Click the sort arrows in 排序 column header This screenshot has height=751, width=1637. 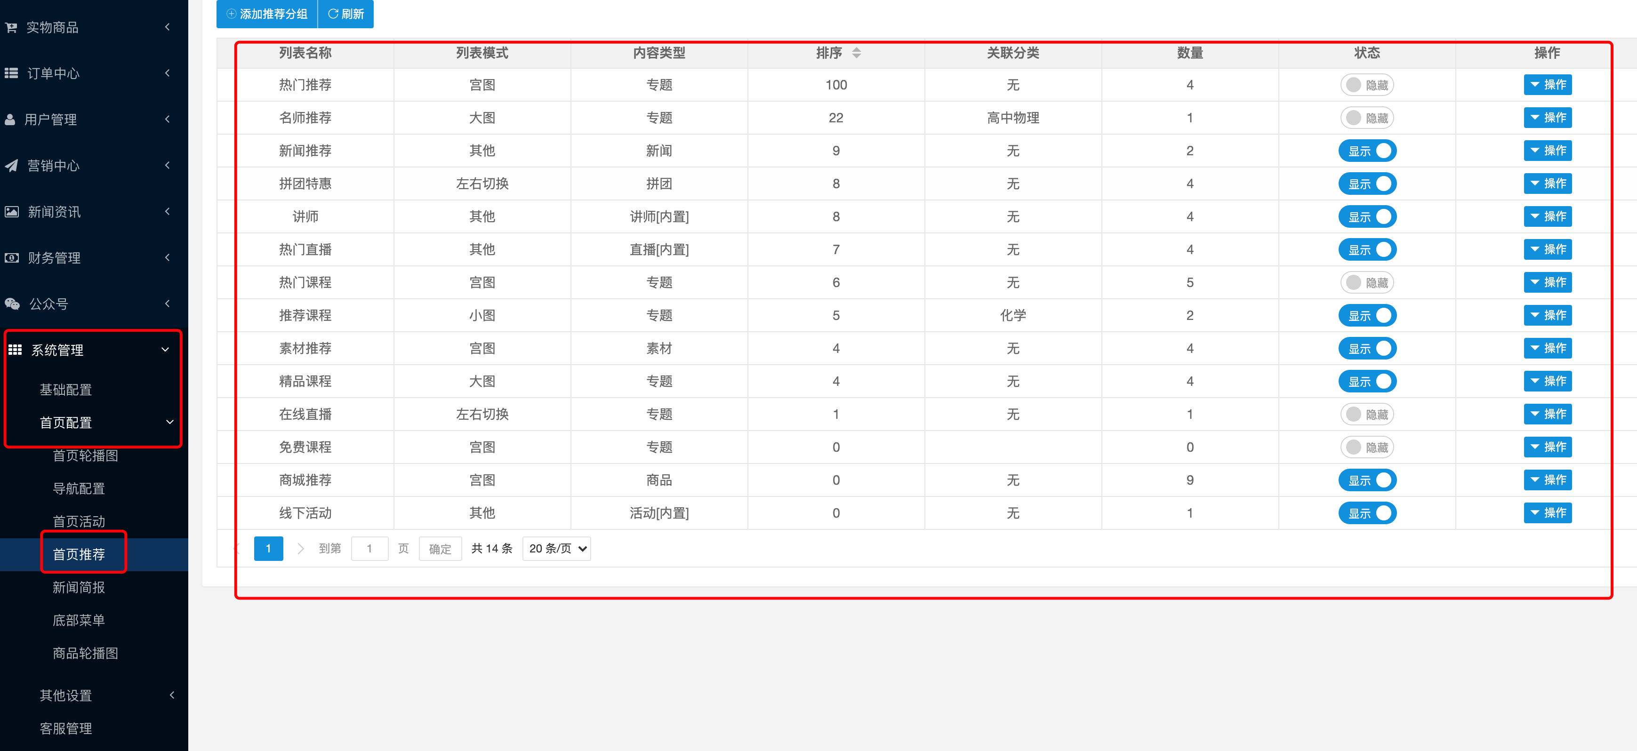(856, 53)
